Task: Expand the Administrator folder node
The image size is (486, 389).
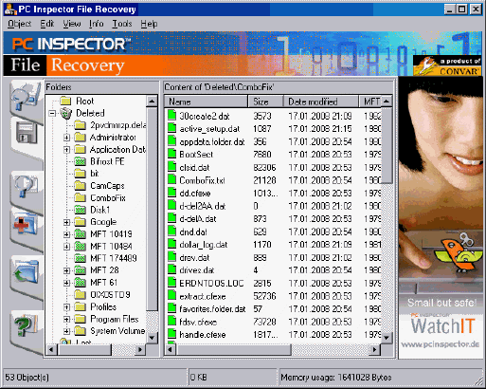Action: 66,138
